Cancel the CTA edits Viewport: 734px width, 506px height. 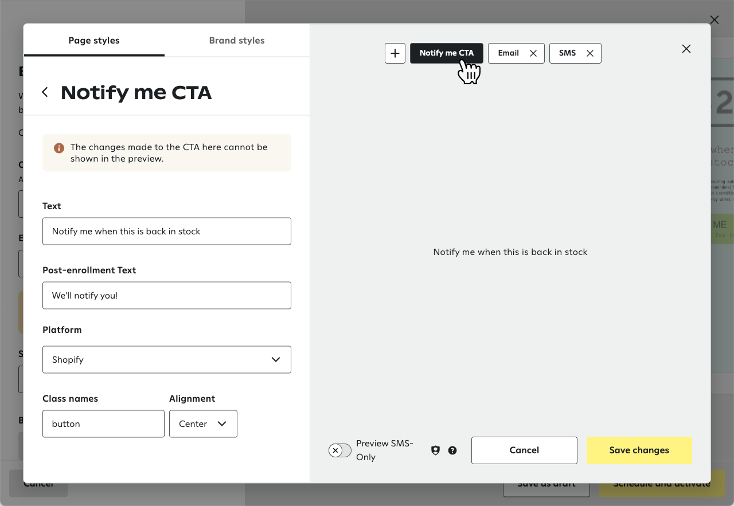(524, 450)
